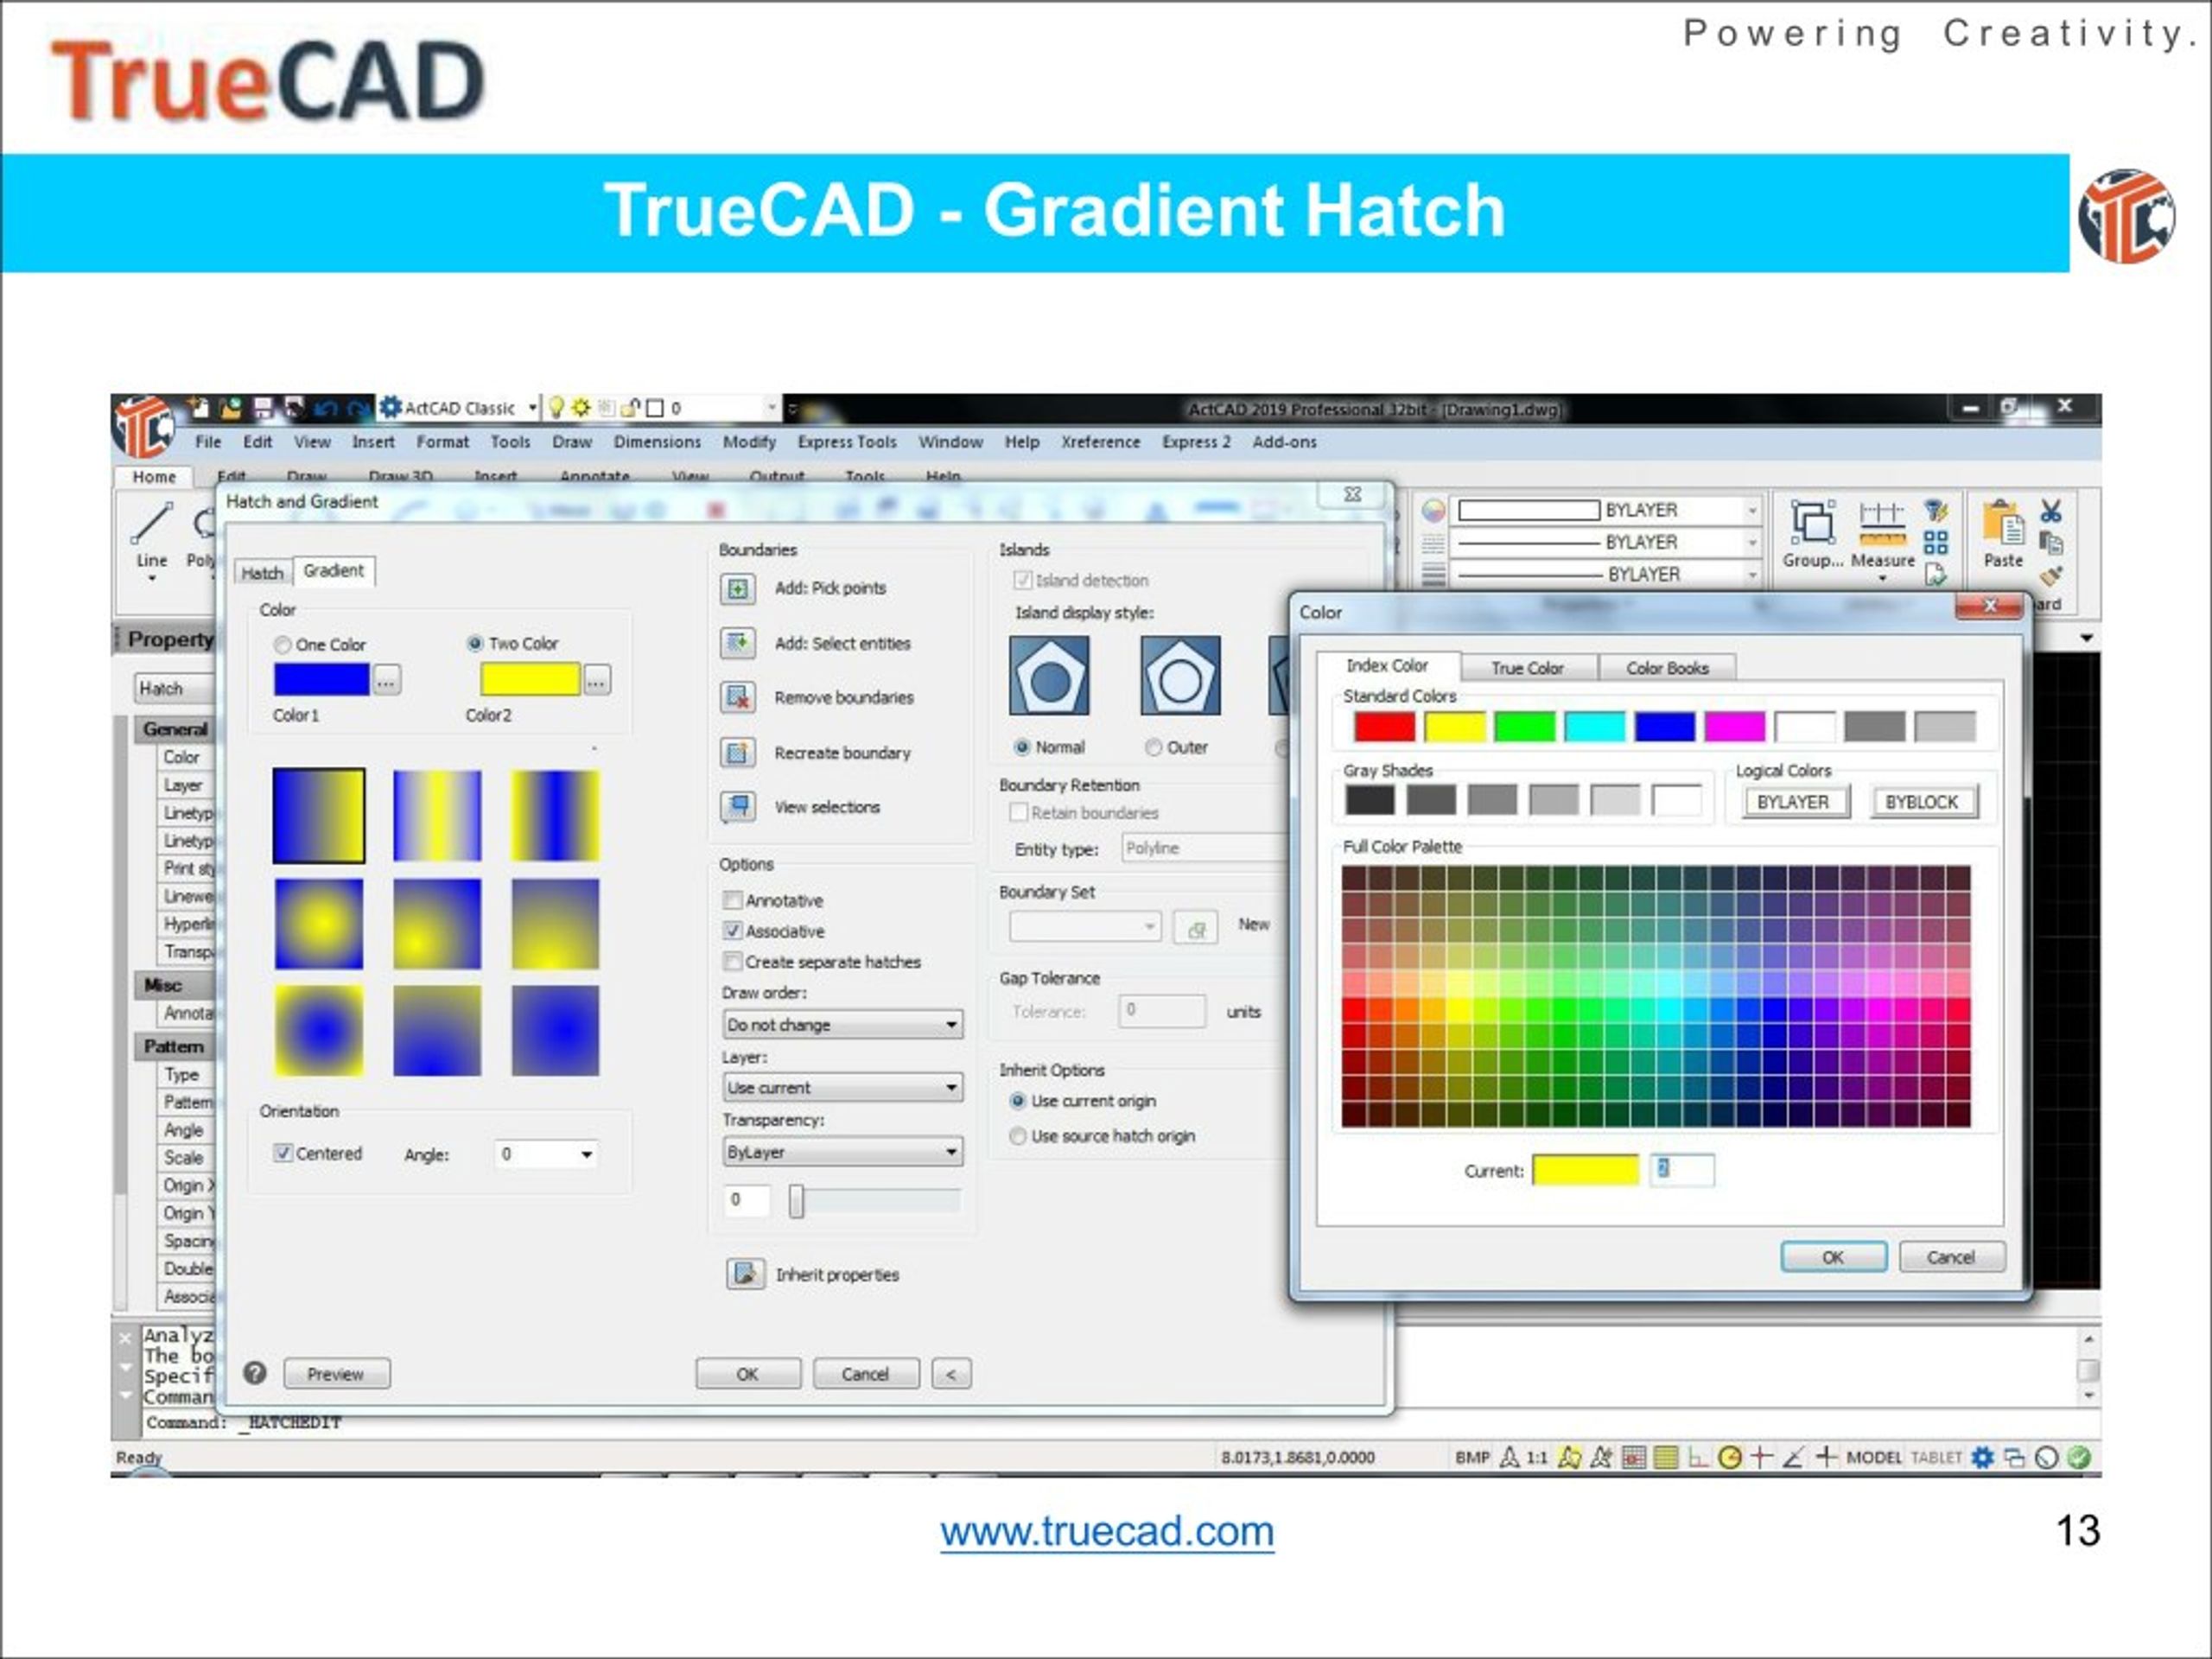Pick the red standard color swatch

[1384, 727]
